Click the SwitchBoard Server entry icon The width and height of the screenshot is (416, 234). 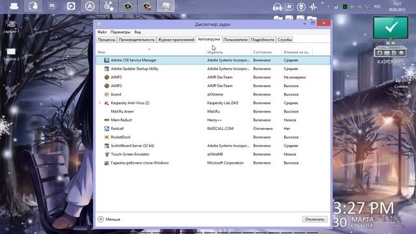coord(107,146)
